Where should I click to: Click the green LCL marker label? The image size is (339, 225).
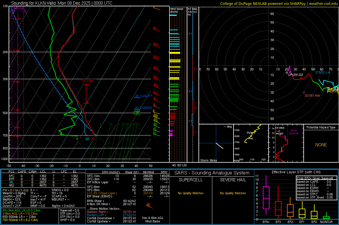point(137,113)
